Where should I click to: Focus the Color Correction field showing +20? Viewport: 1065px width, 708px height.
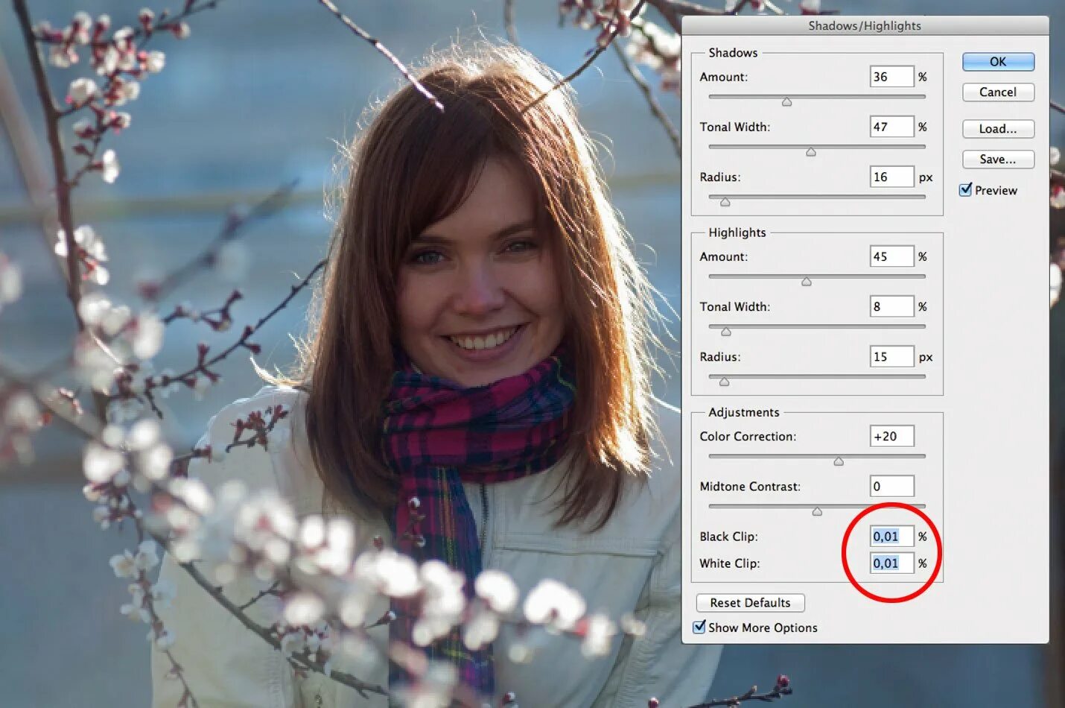891,436
